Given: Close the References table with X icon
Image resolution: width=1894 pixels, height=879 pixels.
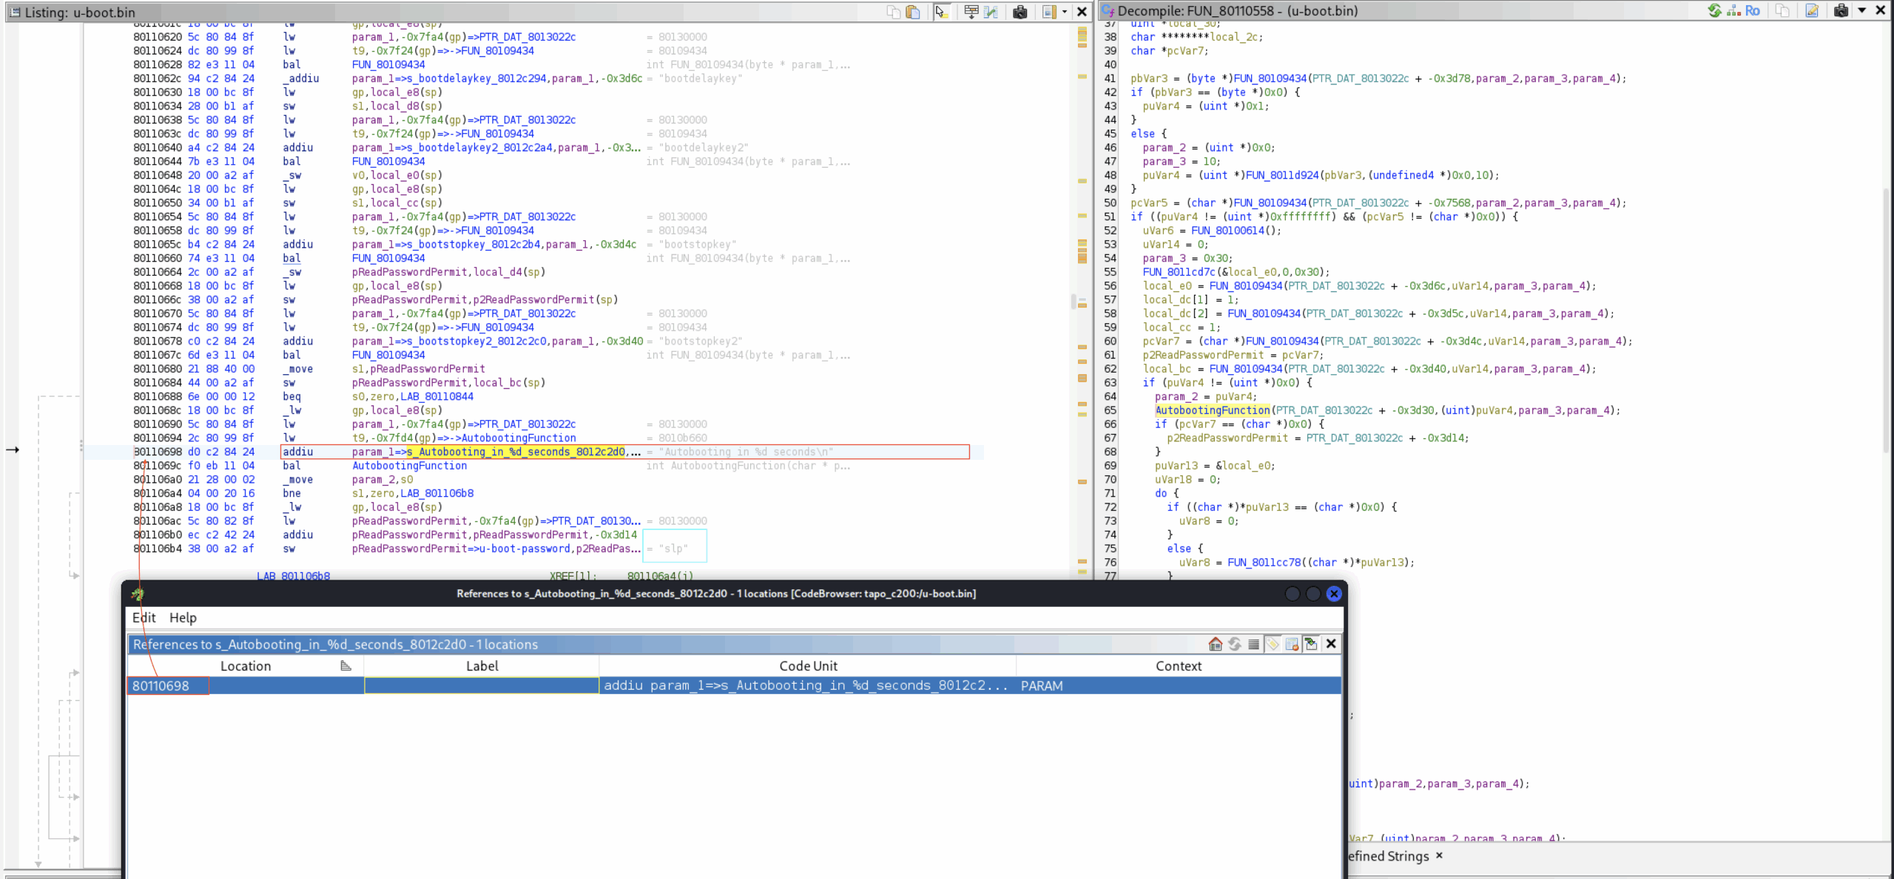Looking at the screenshot, I should (1331, 644).
